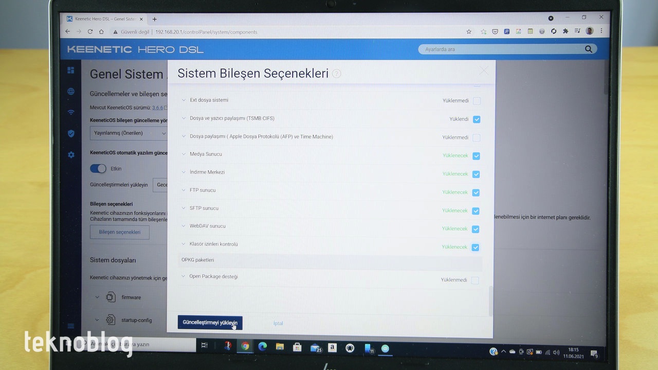The height and width of the screenshot is (370, 658).
Task: Open the Wi-Fi network sidebar icon
Action: pos(71,112)
